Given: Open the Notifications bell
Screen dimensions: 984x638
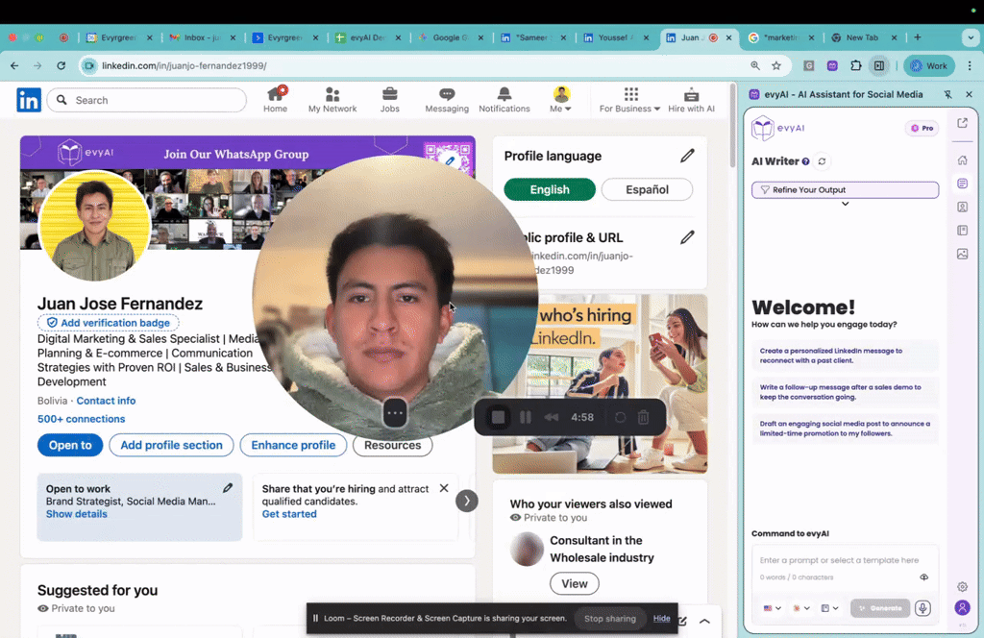Looking at the screenshot, I should point(504,100).
